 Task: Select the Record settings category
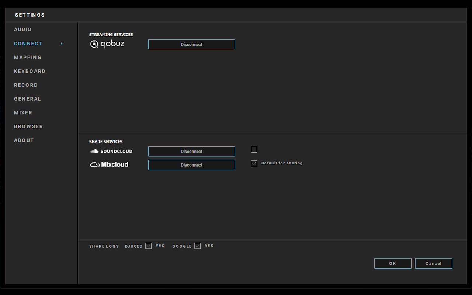point(26,85)
